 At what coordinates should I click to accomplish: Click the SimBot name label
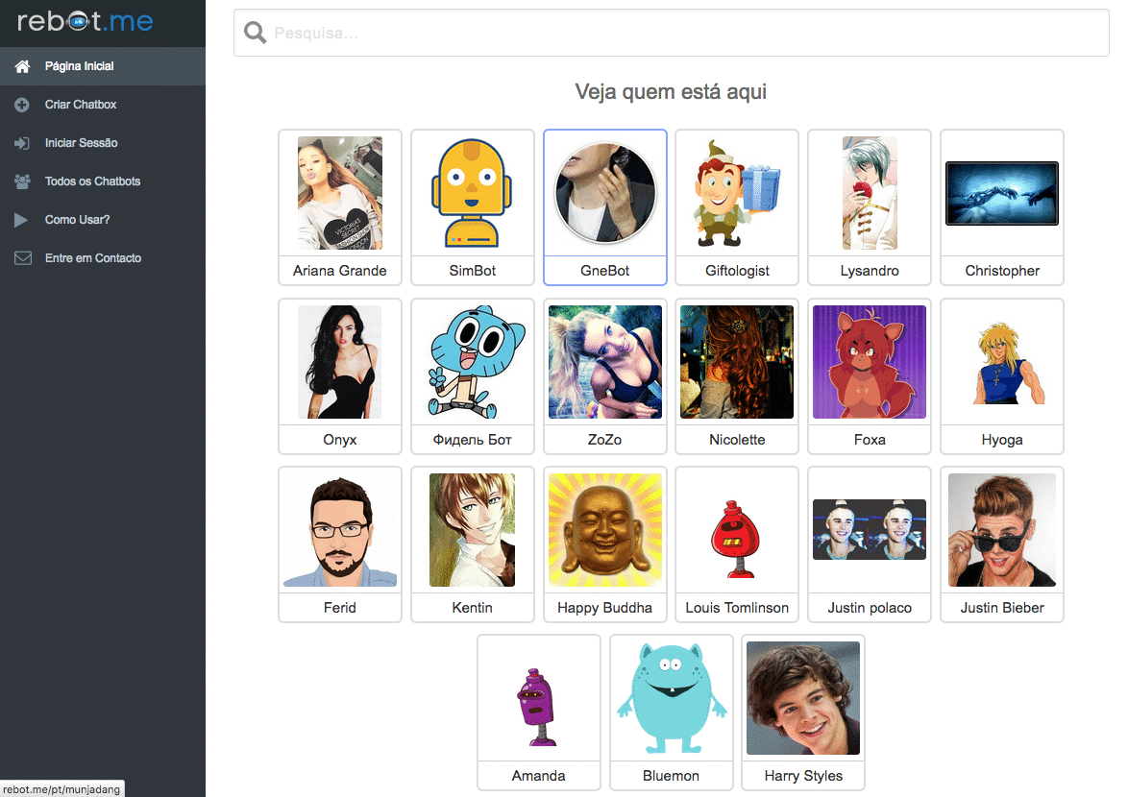(472, 270)
